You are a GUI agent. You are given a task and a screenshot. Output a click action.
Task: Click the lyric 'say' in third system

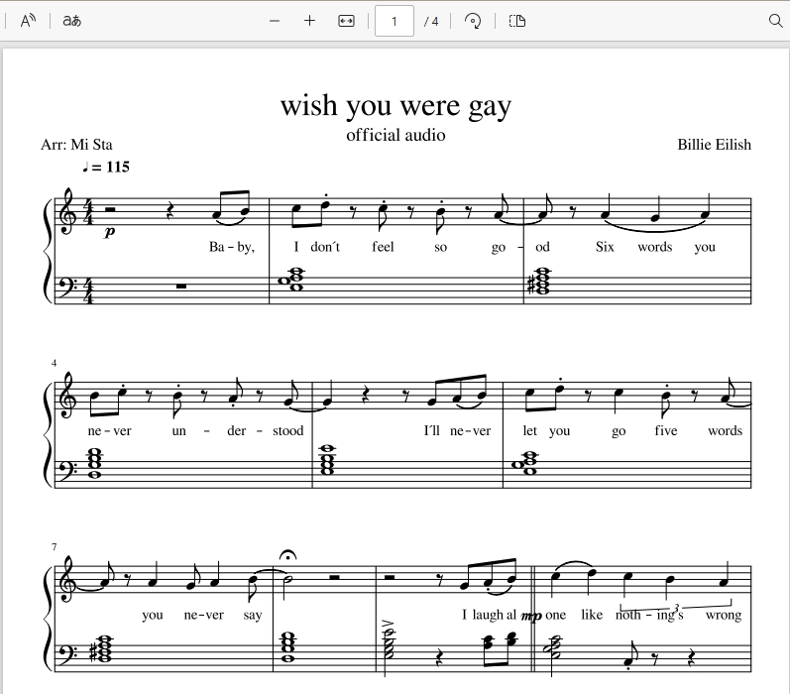[x=253, y=616]
